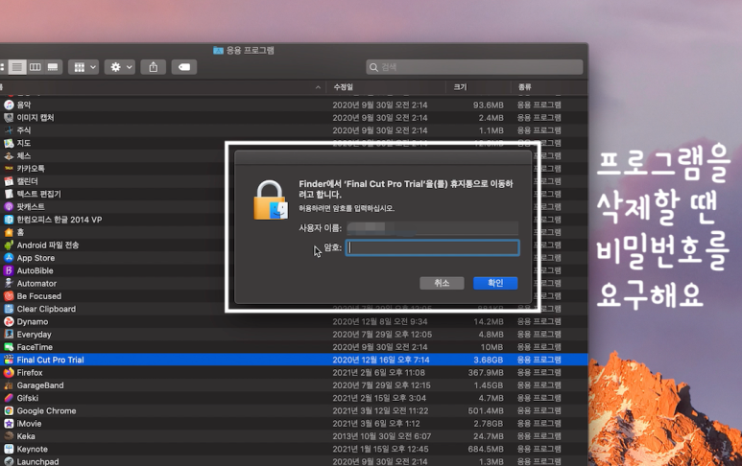Click the share button in toolbar
This screenshot has width=742, height=466.
coord(154,67)
